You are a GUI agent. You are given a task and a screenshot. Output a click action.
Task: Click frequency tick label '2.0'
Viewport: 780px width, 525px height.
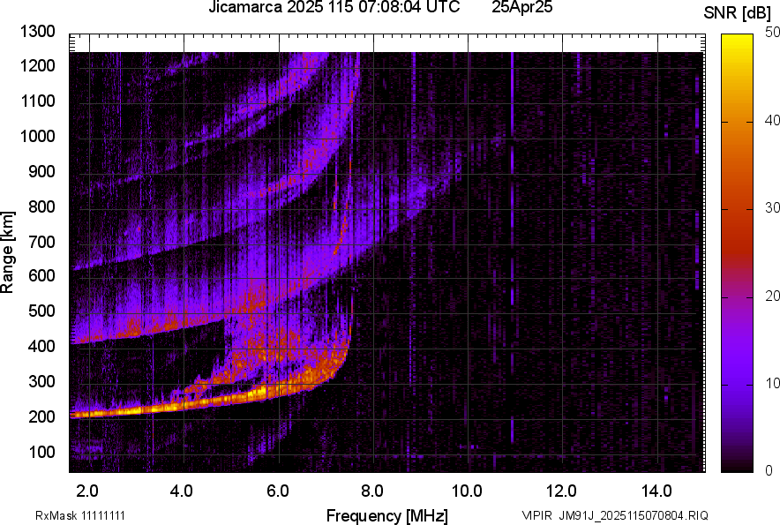[87, 491]
